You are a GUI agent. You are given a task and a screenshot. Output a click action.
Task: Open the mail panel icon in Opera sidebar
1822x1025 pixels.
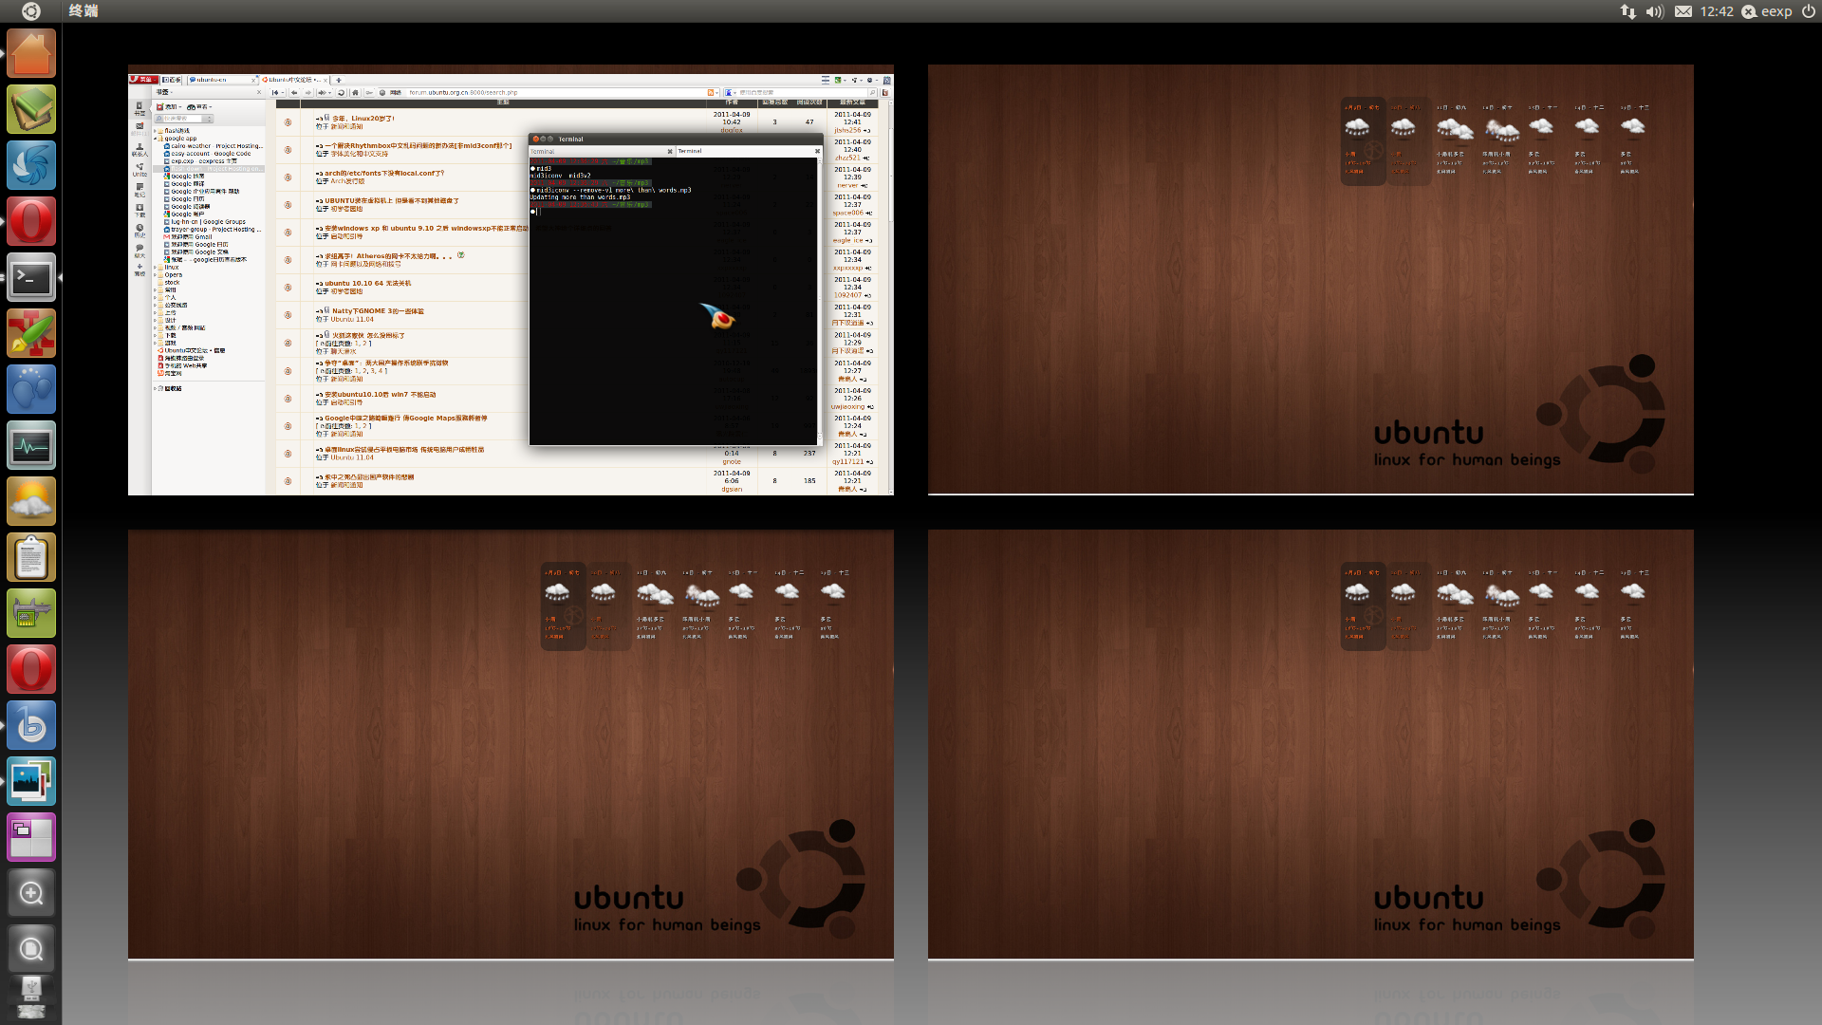point(139,129)
